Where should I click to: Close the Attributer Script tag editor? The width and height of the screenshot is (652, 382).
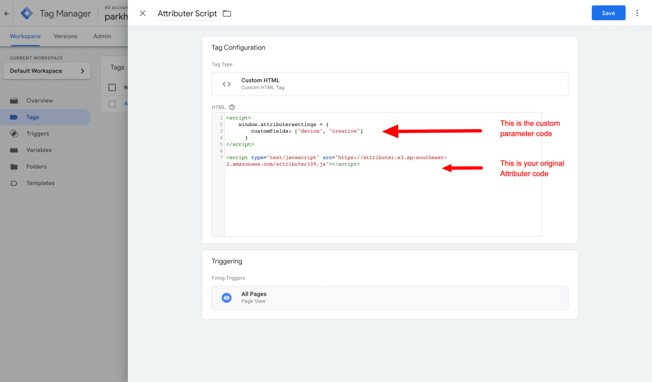[x=143, y=13]
